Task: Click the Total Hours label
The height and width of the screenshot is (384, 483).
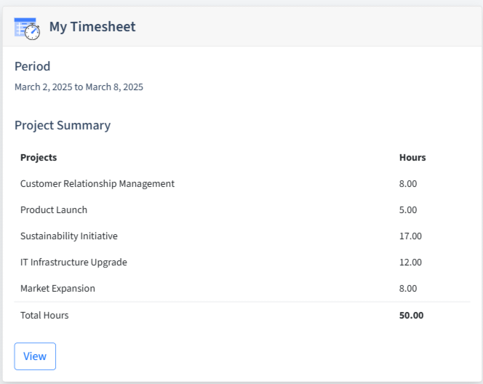Action: point(44,316)
